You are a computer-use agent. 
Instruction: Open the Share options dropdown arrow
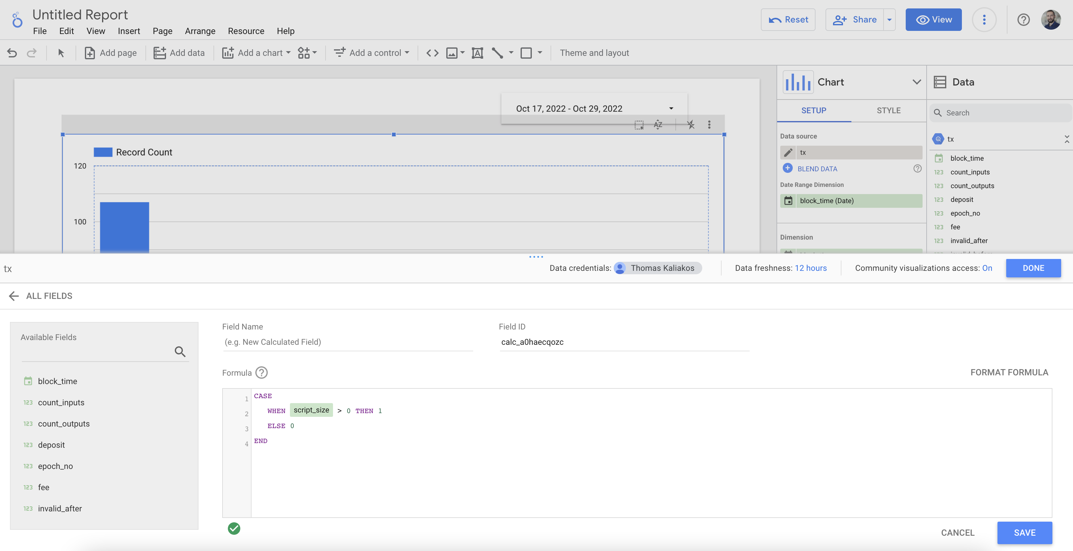point(889,20)
